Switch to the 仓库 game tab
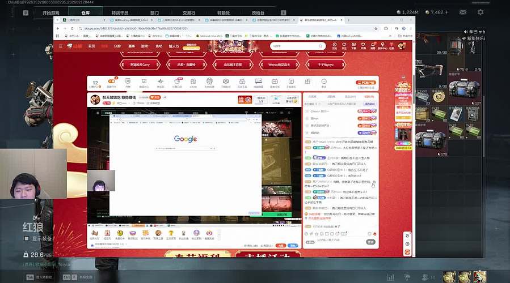Screen dimensions: 510x283 pyautogui.click(x=85, y=12)
